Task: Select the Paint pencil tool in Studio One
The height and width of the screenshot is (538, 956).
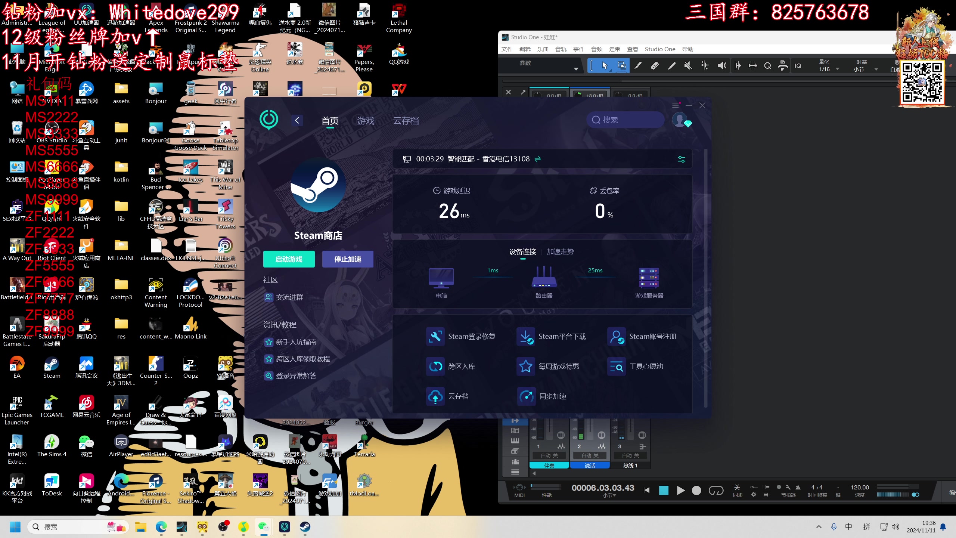Action: click(671, 66)
